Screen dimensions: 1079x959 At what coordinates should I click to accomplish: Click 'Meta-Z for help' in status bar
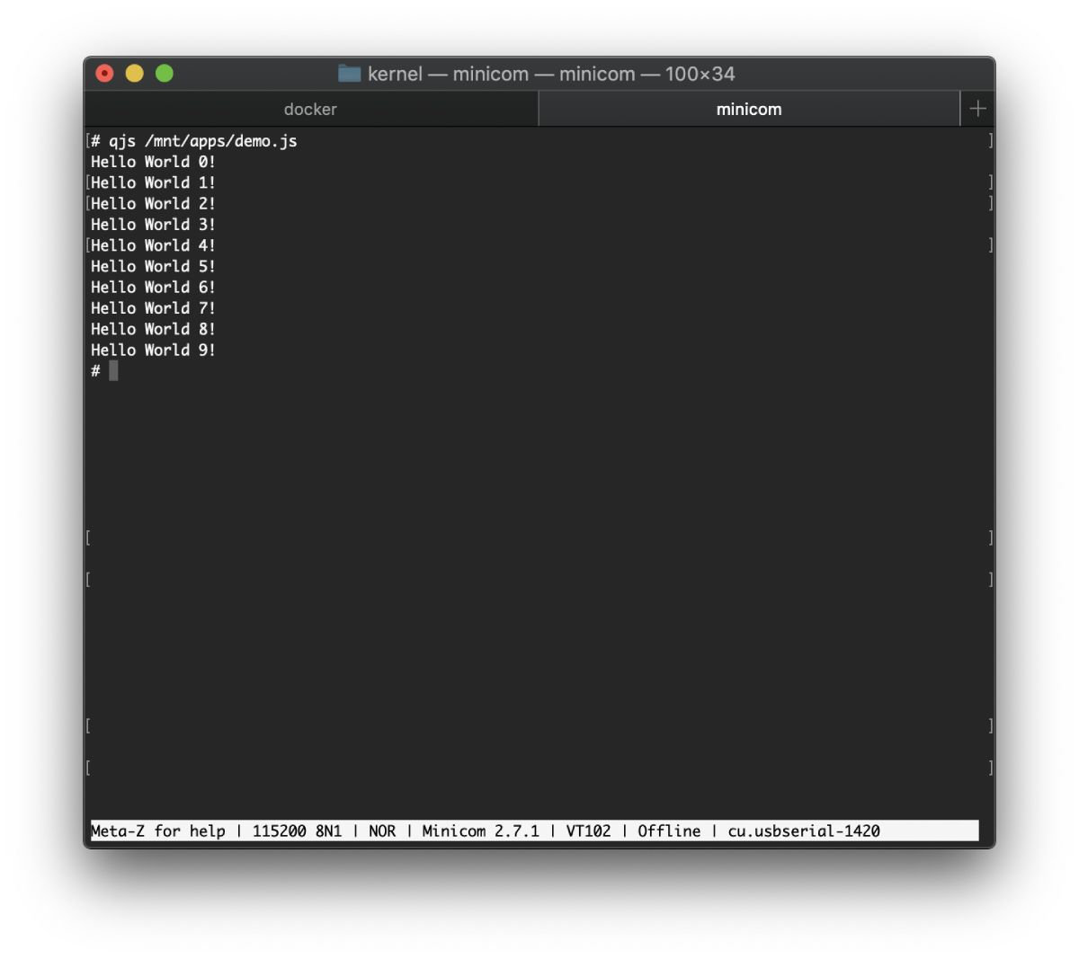click(x=158, y=831)
